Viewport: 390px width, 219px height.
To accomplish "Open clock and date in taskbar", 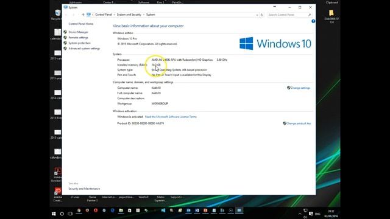I will [331, 214].
